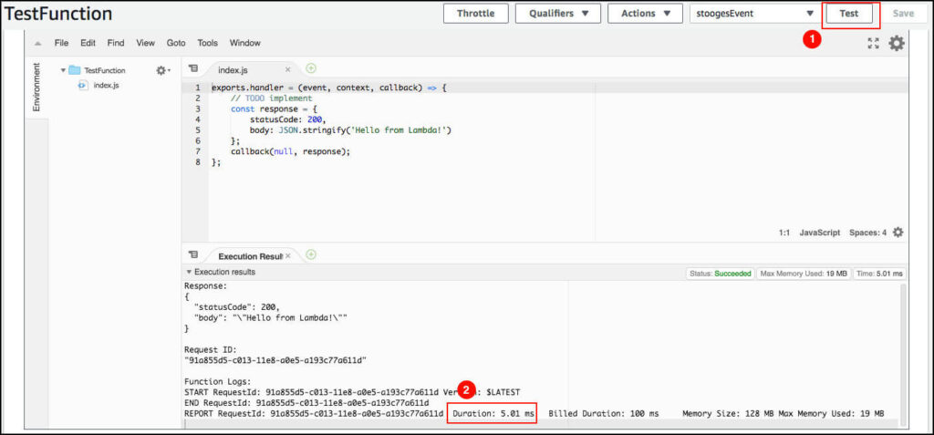
Task: Collapse the TestFunction folder tree
Action: 62,70
